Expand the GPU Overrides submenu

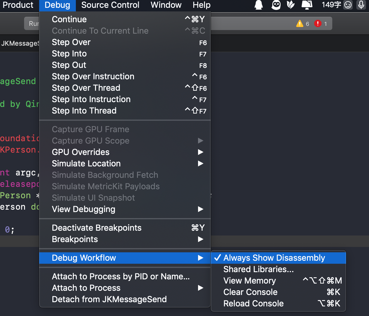pyautogui.click(x=81, y=152)
